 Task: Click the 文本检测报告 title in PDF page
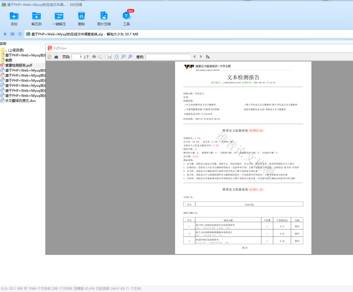243,77
